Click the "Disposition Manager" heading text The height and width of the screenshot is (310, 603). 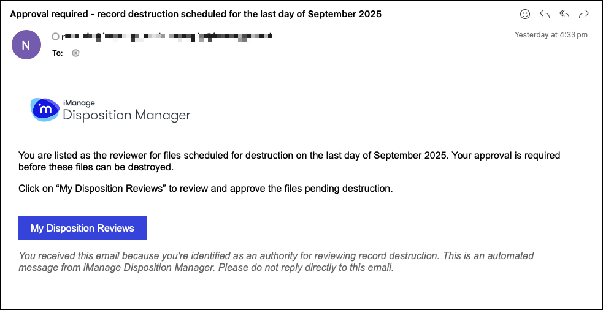pos(127,115)
